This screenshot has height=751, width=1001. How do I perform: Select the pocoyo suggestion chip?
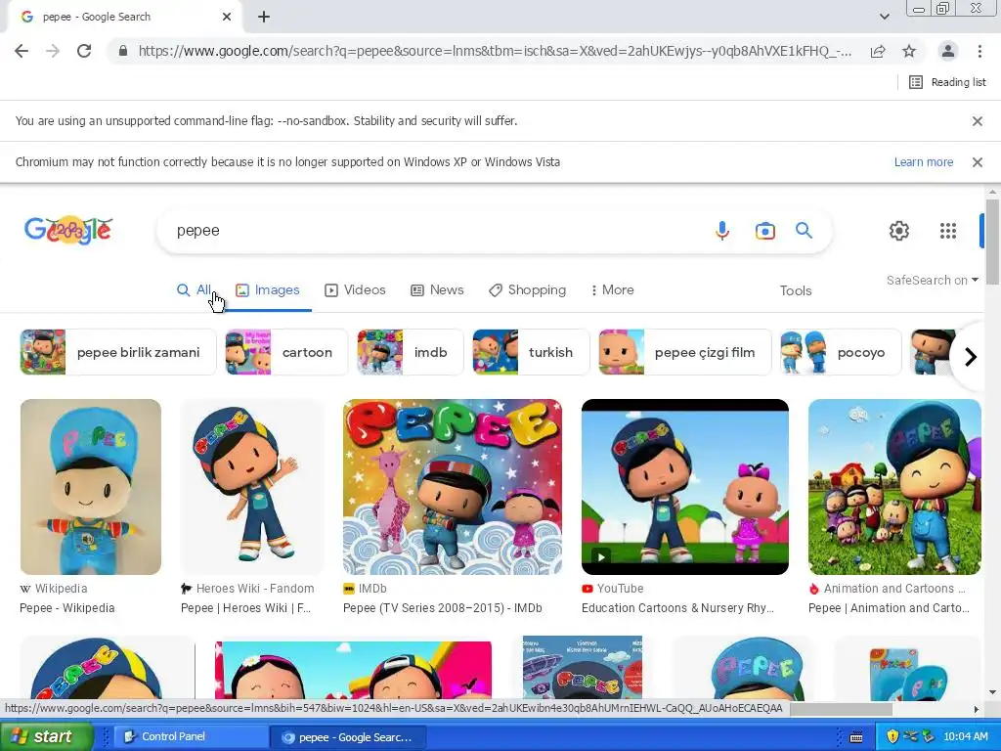click(841, 352)
